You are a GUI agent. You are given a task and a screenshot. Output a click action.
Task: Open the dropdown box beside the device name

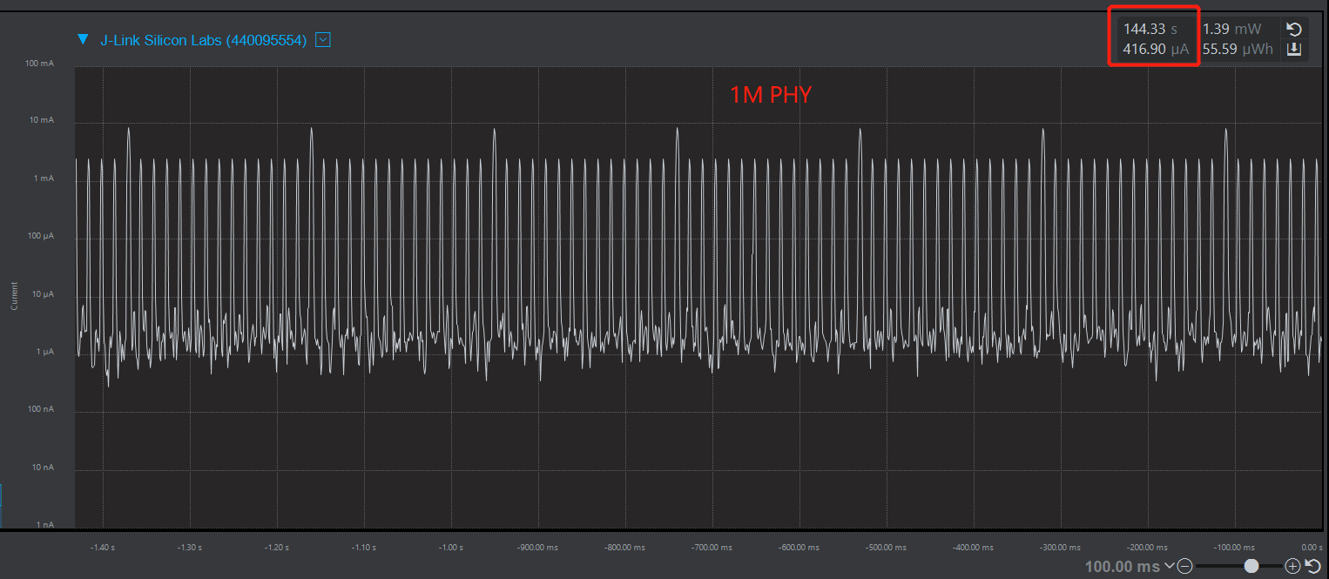[x=323, y=39]
